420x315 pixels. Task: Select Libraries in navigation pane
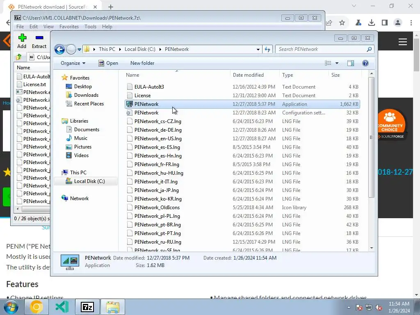[x=79, y=121]
